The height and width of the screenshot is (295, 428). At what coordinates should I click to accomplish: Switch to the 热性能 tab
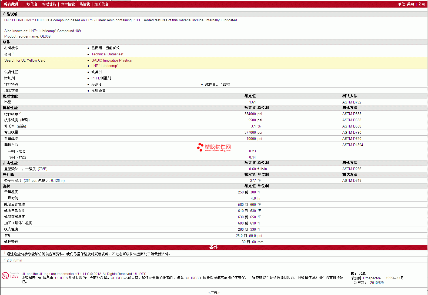[85, 4]
